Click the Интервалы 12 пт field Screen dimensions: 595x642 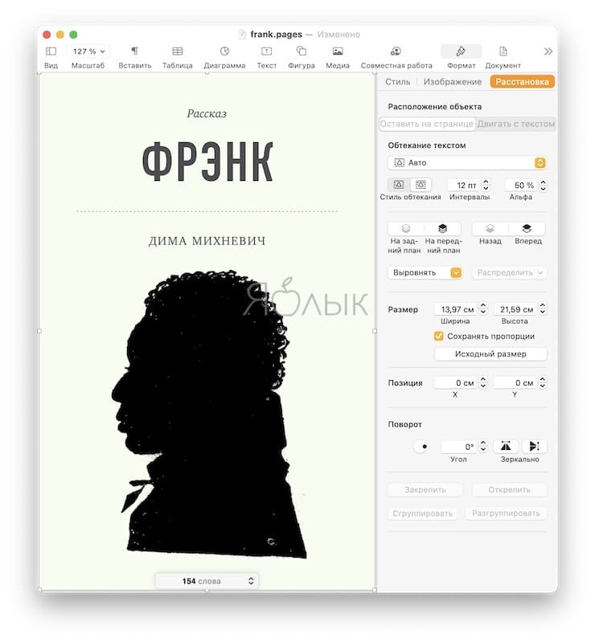pos(464,185)
